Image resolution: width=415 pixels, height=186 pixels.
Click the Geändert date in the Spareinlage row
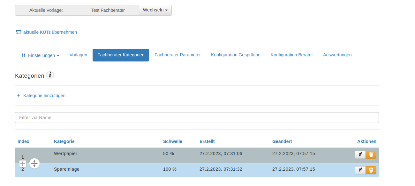(294, 169)
